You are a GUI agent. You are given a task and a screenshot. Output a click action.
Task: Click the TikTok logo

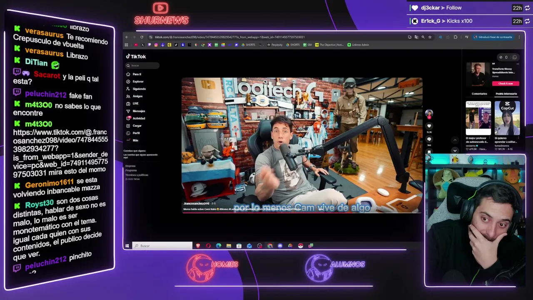coord(136,57)
